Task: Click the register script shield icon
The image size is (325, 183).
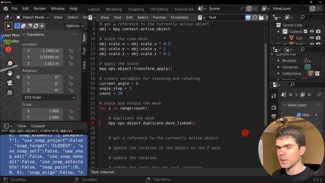Action: click(x=248, y=17)
